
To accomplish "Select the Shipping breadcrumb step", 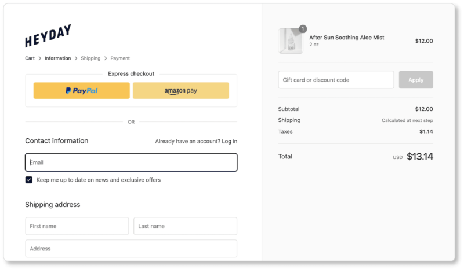I will [x=90, y=58].
